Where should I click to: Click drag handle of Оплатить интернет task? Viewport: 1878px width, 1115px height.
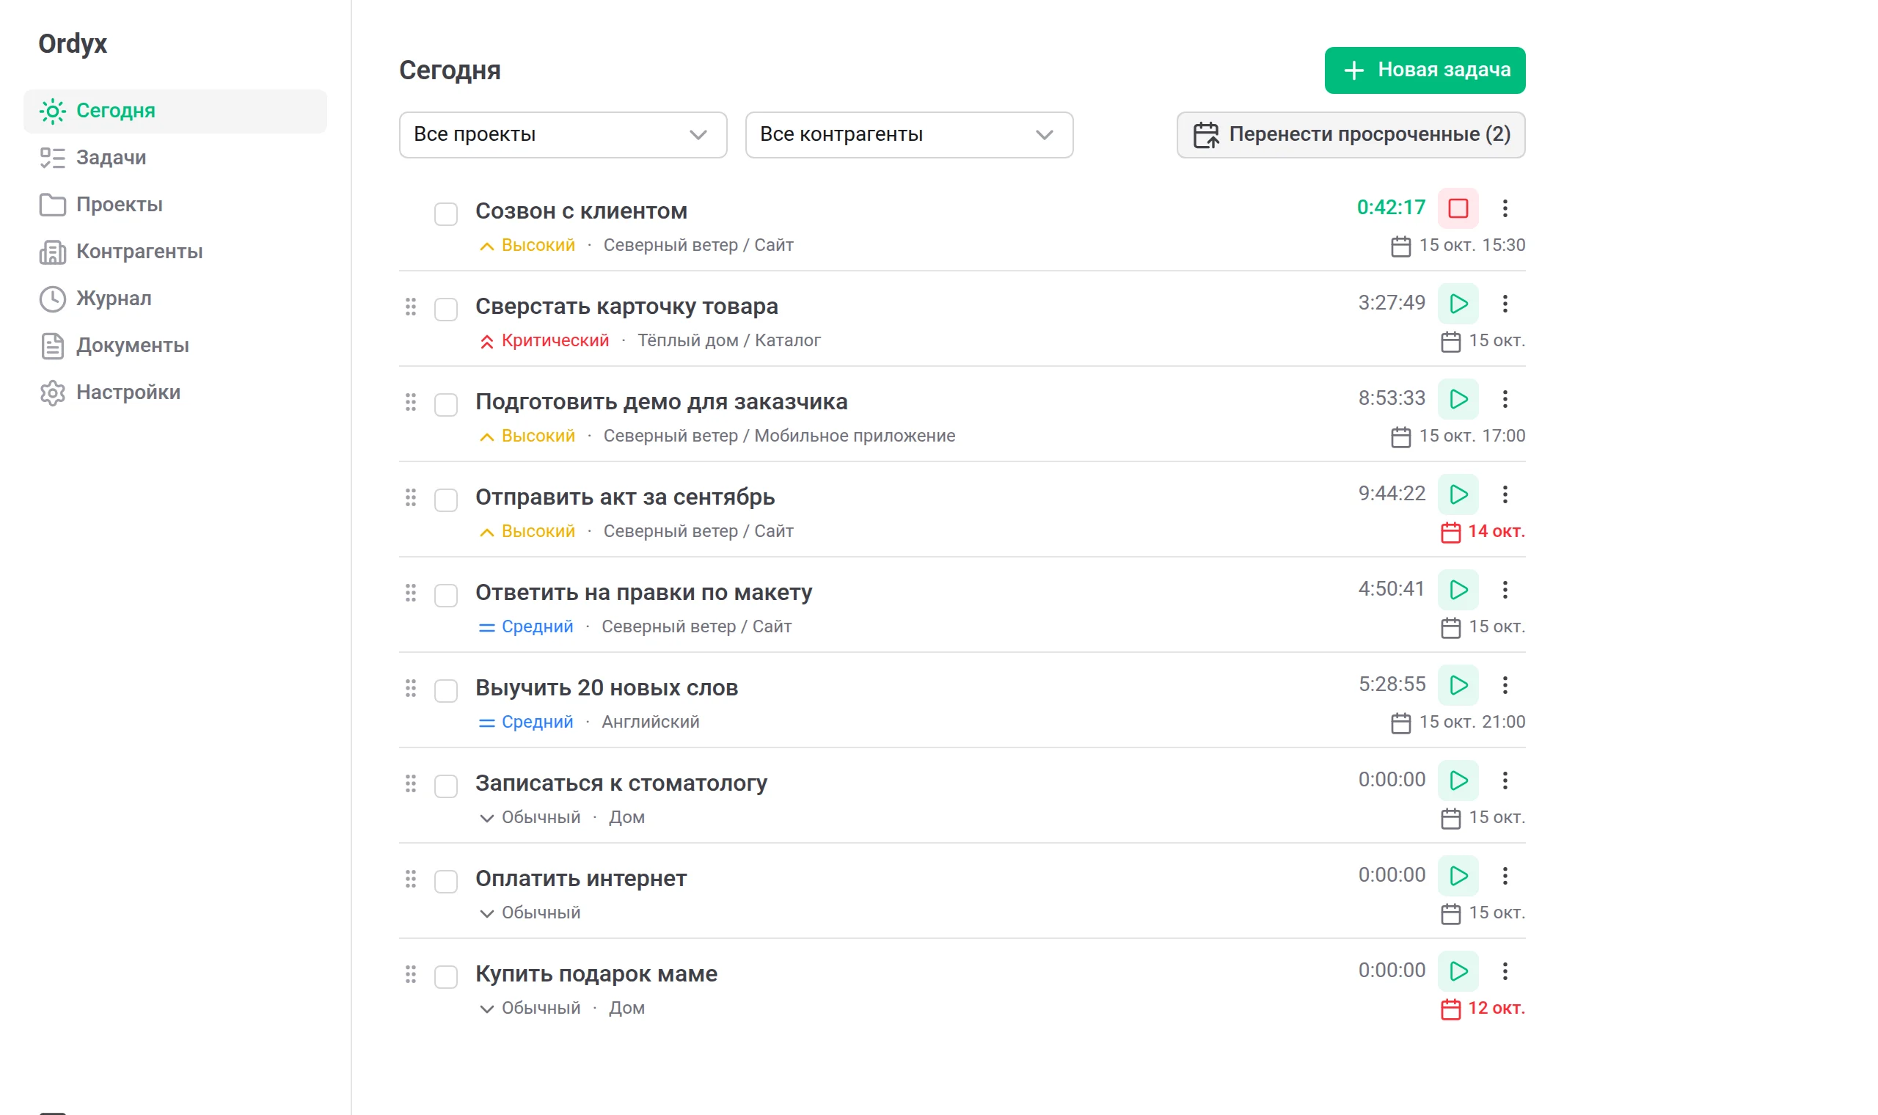[x=410, y=879]
